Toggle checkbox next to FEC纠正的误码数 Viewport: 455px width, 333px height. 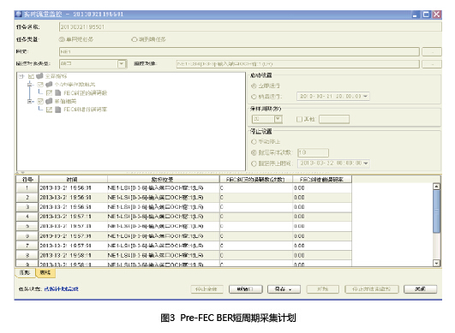pos(50,92)
